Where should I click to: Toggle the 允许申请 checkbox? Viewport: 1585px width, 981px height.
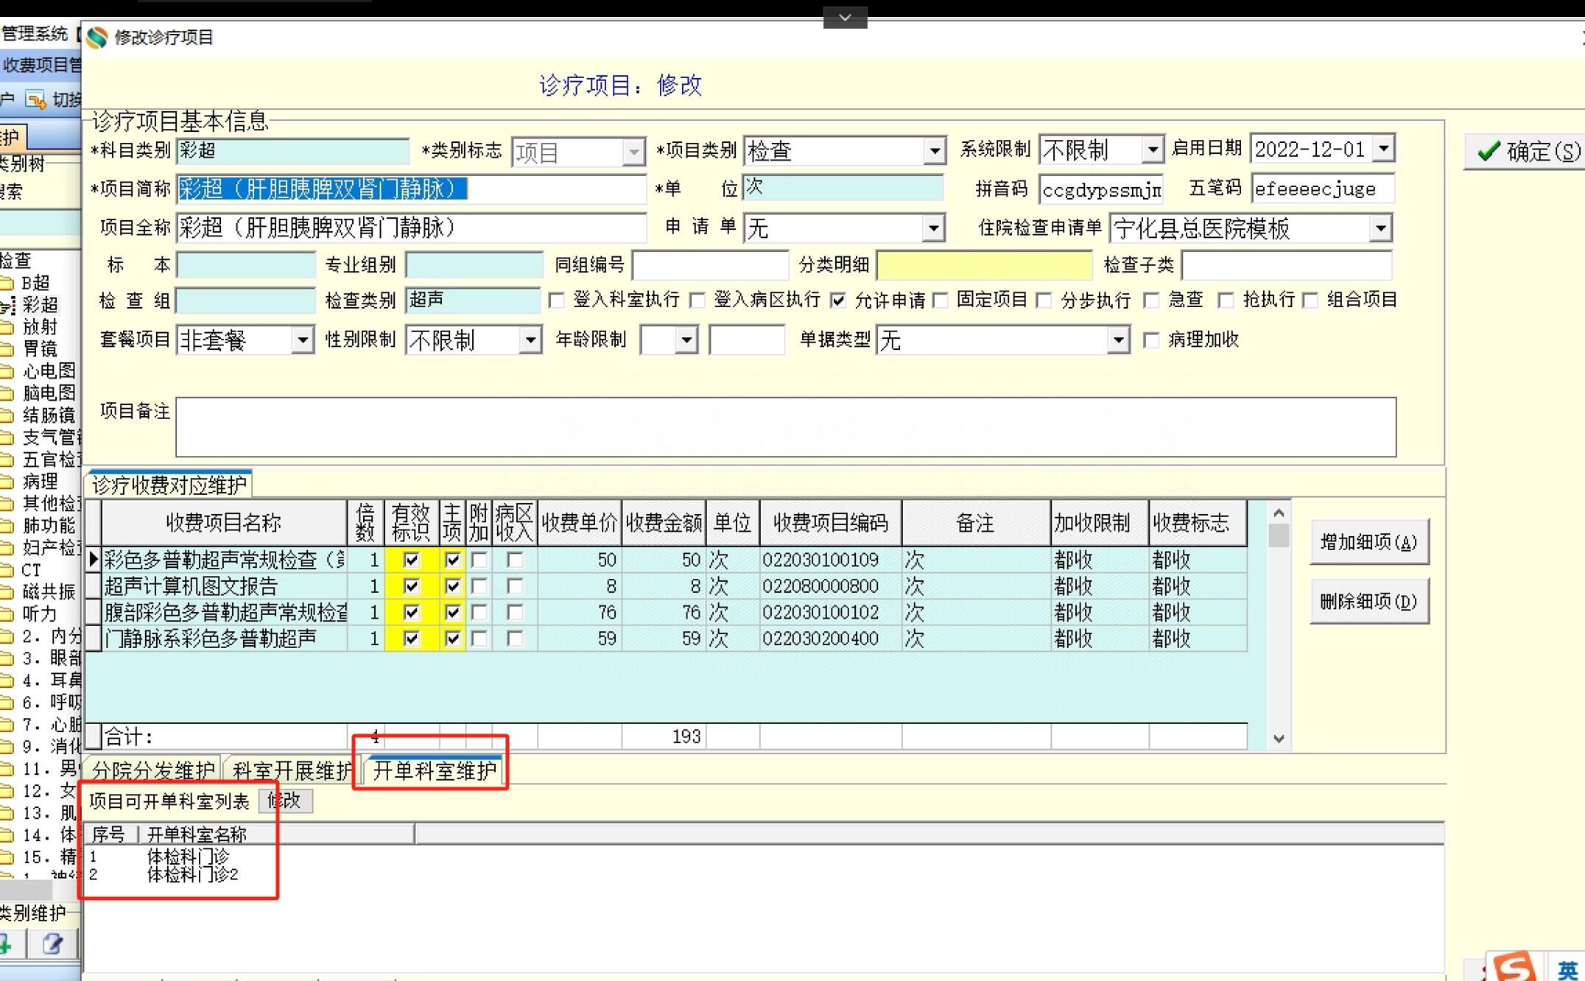pyautogui.click(x=837, y=300)
